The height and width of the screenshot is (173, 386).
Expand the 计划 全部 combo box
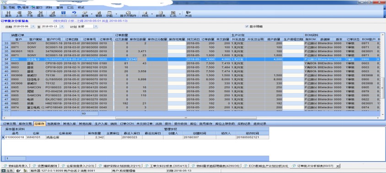96,26
